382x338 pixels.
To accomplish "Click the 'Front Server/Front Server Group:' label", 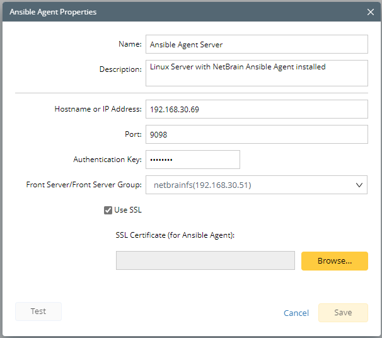I will (84, 185).
